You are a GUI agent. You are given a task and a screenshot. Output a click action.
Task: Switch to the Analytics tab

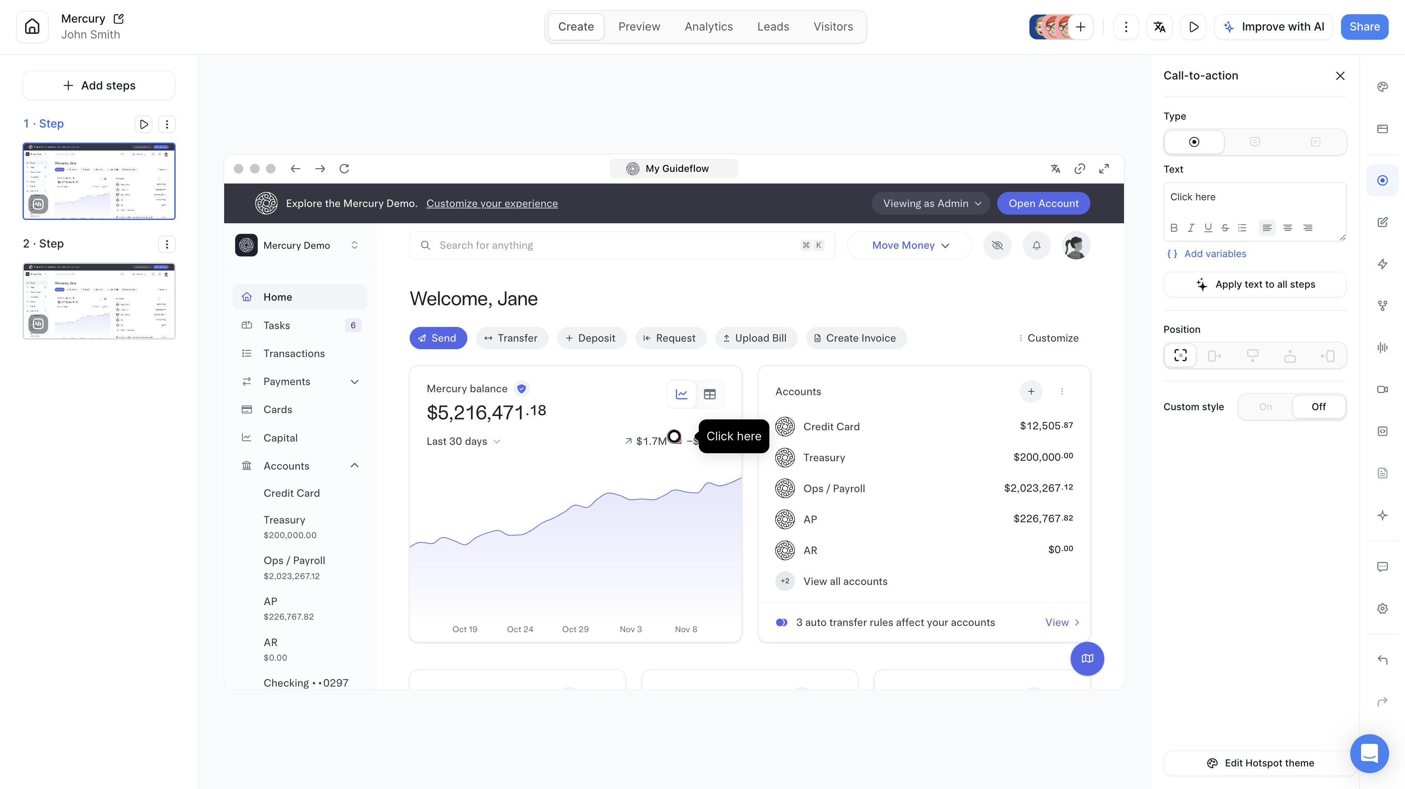(x=708, y=27)
